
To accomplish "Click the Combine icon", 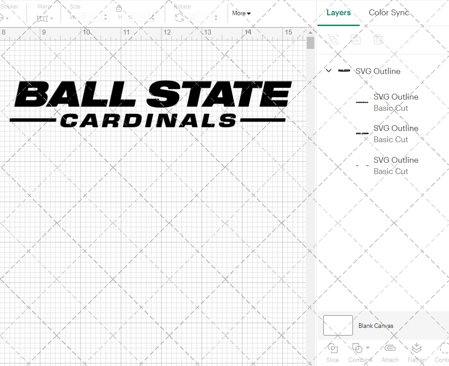I will pos(357,349).
